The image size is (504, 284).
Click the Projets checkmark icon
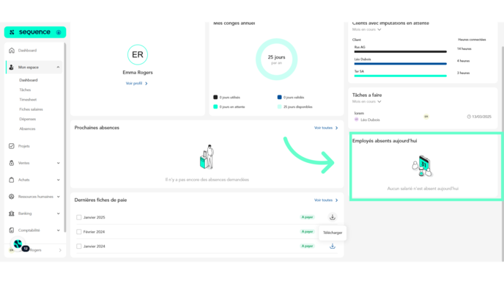click(12, 146)
